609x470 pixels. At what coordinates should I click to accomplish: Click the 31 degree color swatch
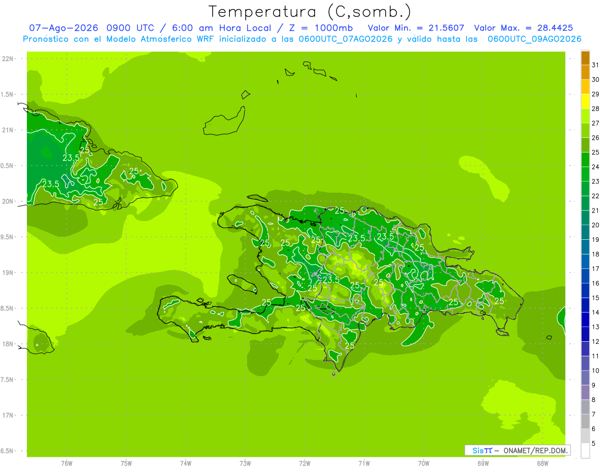point(585,58)
